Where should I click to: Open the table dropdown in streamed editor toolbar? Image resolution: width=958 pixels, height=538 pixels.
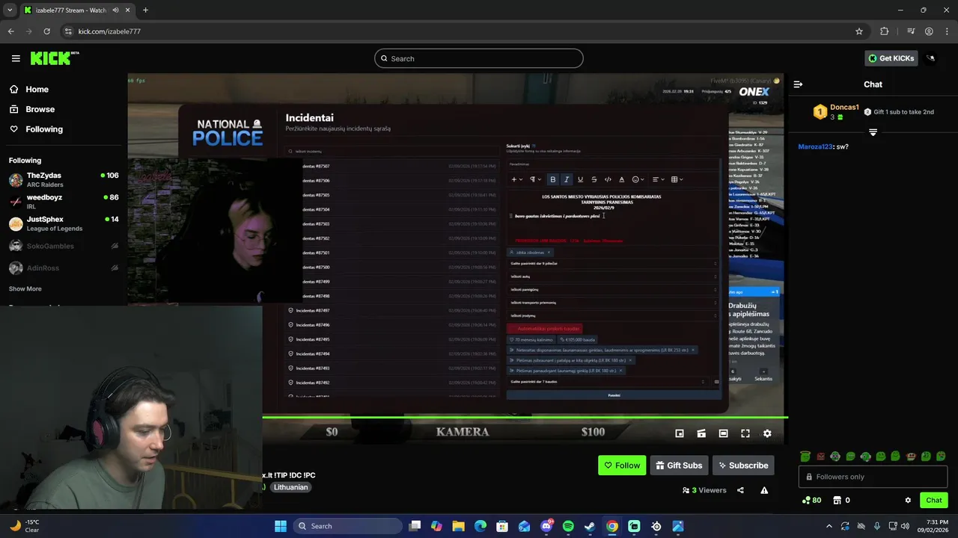[677, 179]
